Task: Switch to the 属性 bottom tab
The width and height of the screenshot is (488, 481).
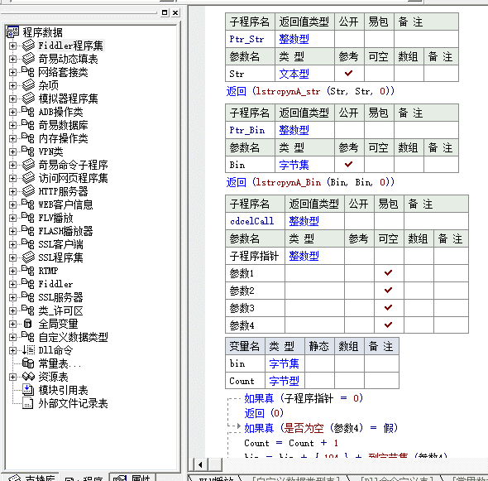Action: tap(132, 478)
